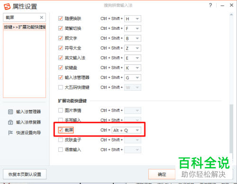This screenshot has width=237, height=184.
Task: Open the 截屏 dropdown showing Alt + Q
Action: tap(126, 130)
